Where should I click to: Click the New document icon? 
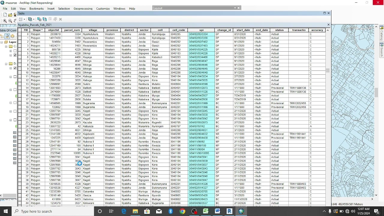[x=5, y=14]
